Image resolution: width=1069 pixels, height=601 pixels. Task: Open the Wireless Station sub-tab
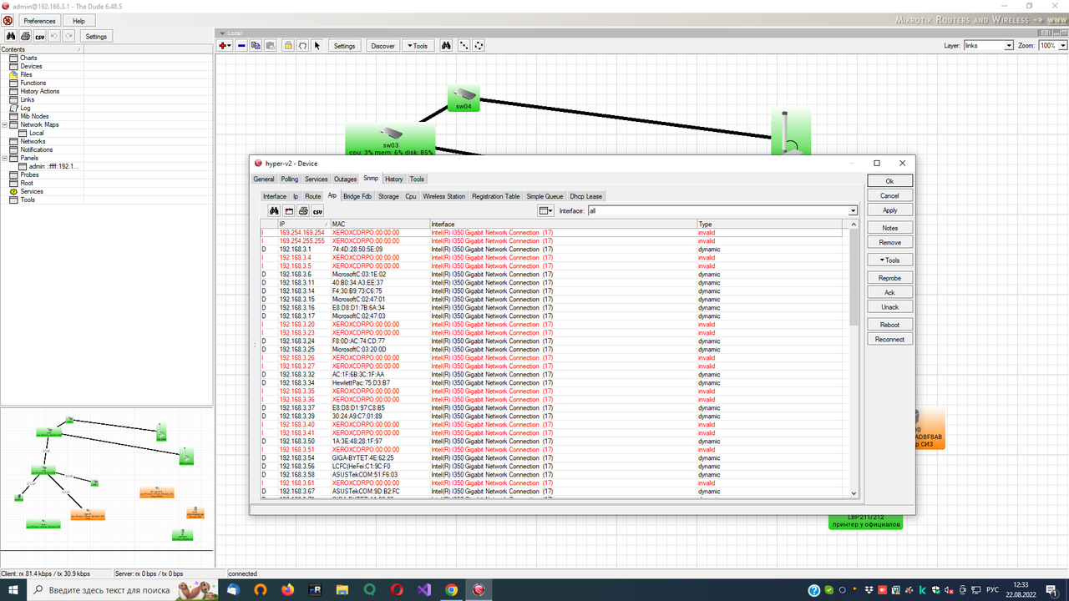[x=443, y=196]
